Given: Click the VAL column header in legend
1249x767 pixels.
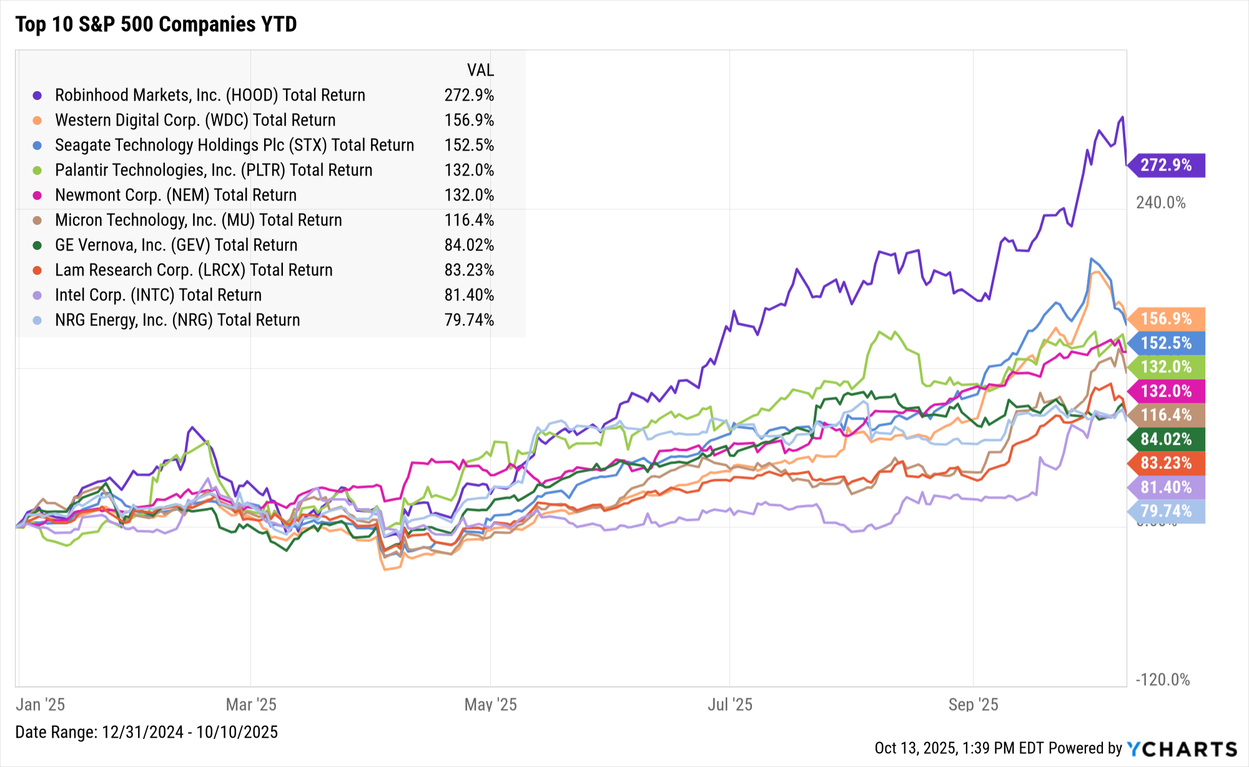Looking at the screenshot, I should (480, 70).
